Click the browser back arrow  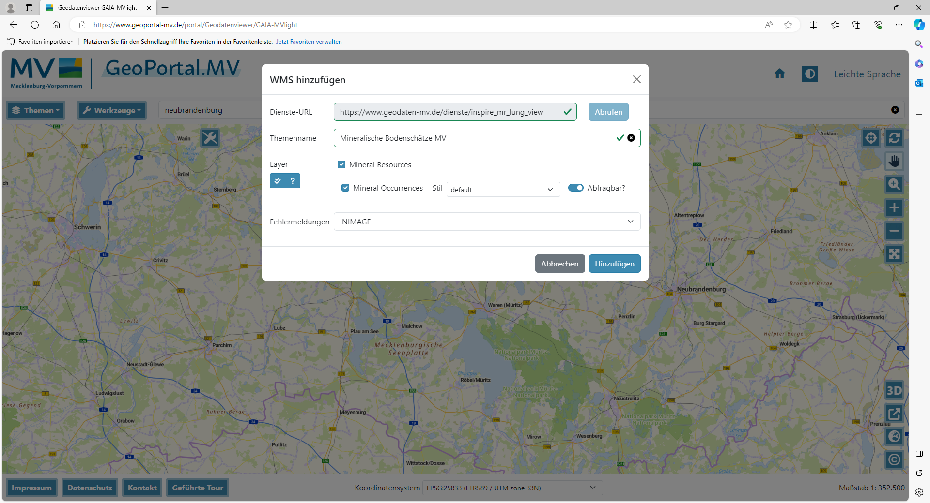(x=14, y=25)
